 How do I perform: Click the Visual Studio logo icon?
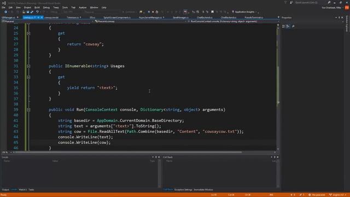point(4,3)
